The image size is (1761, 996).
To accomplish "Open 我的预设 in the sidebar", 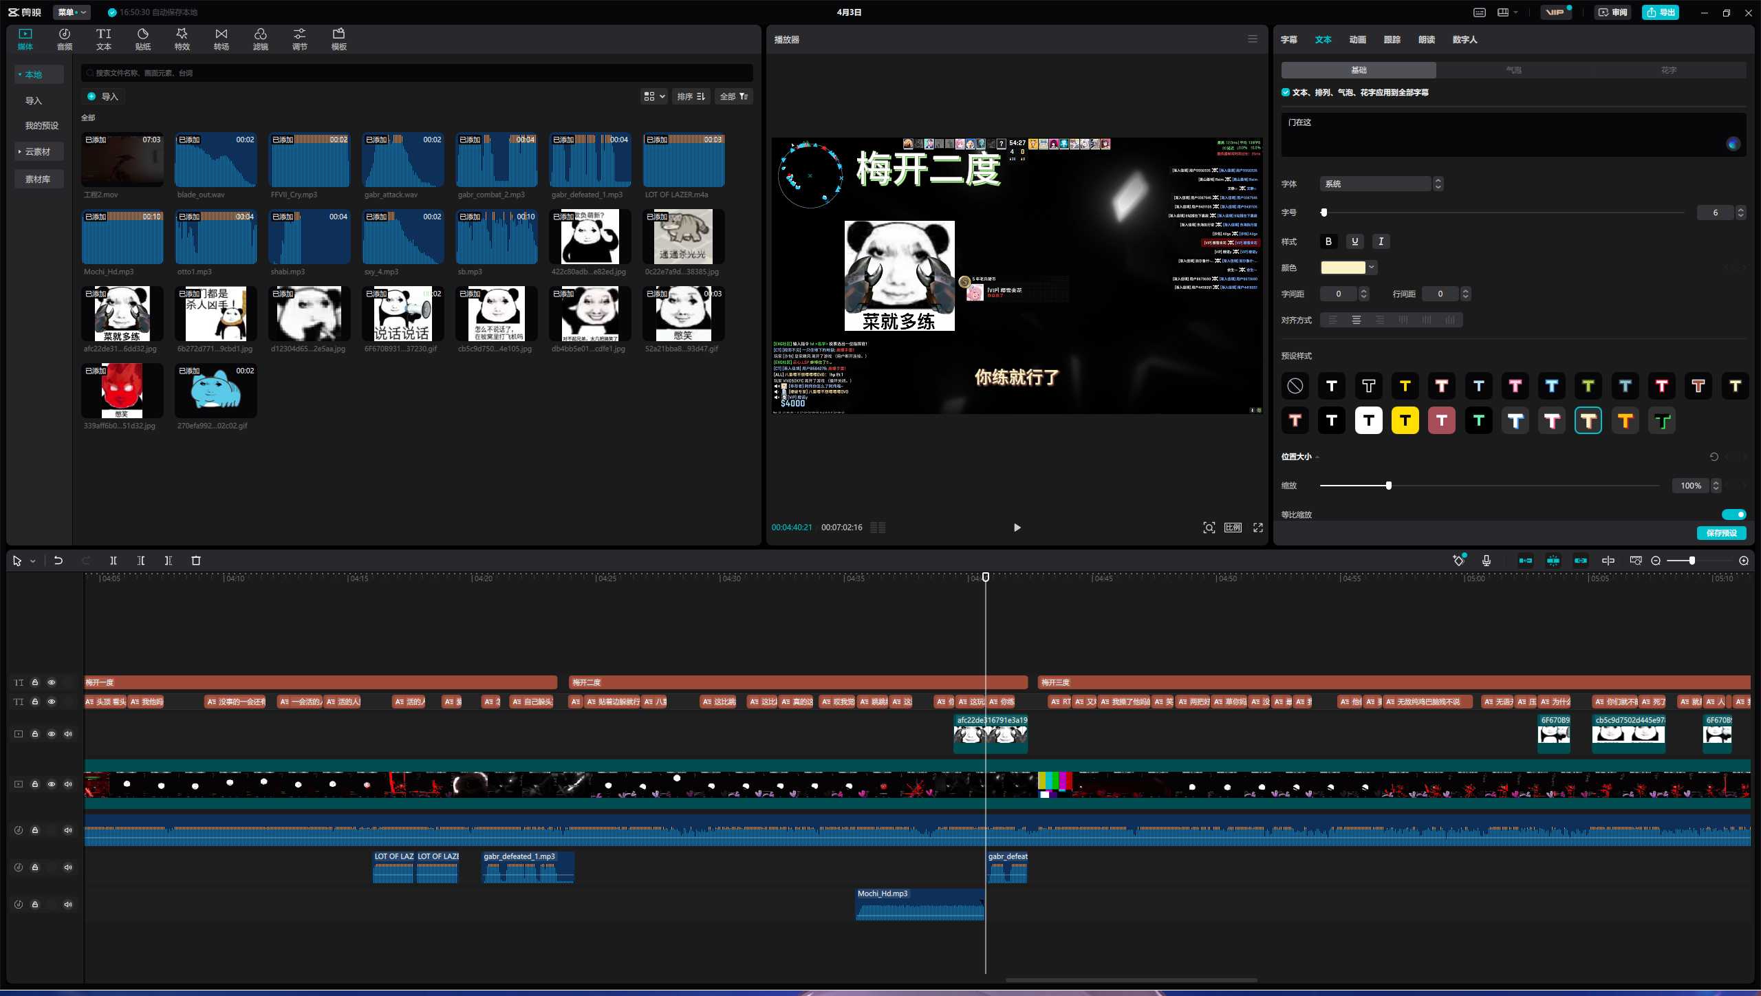I will tap(41, 125).
